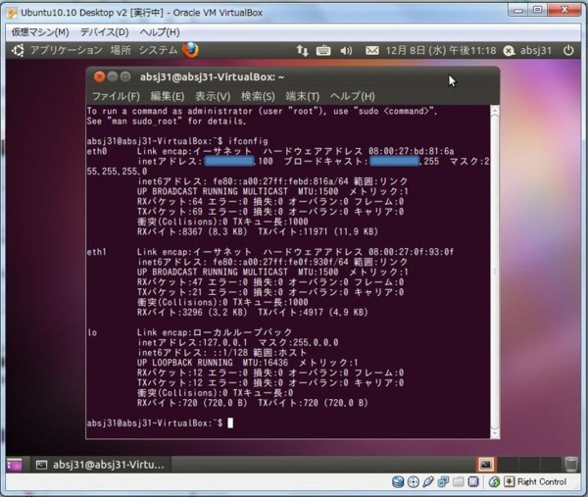Select the active workspace in switcher
588x497 pixels.
pos(486,465)
